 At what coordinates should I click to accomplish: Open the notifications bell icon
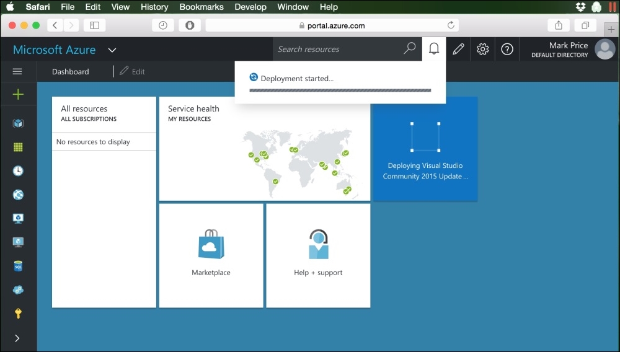tap(434, 49)
